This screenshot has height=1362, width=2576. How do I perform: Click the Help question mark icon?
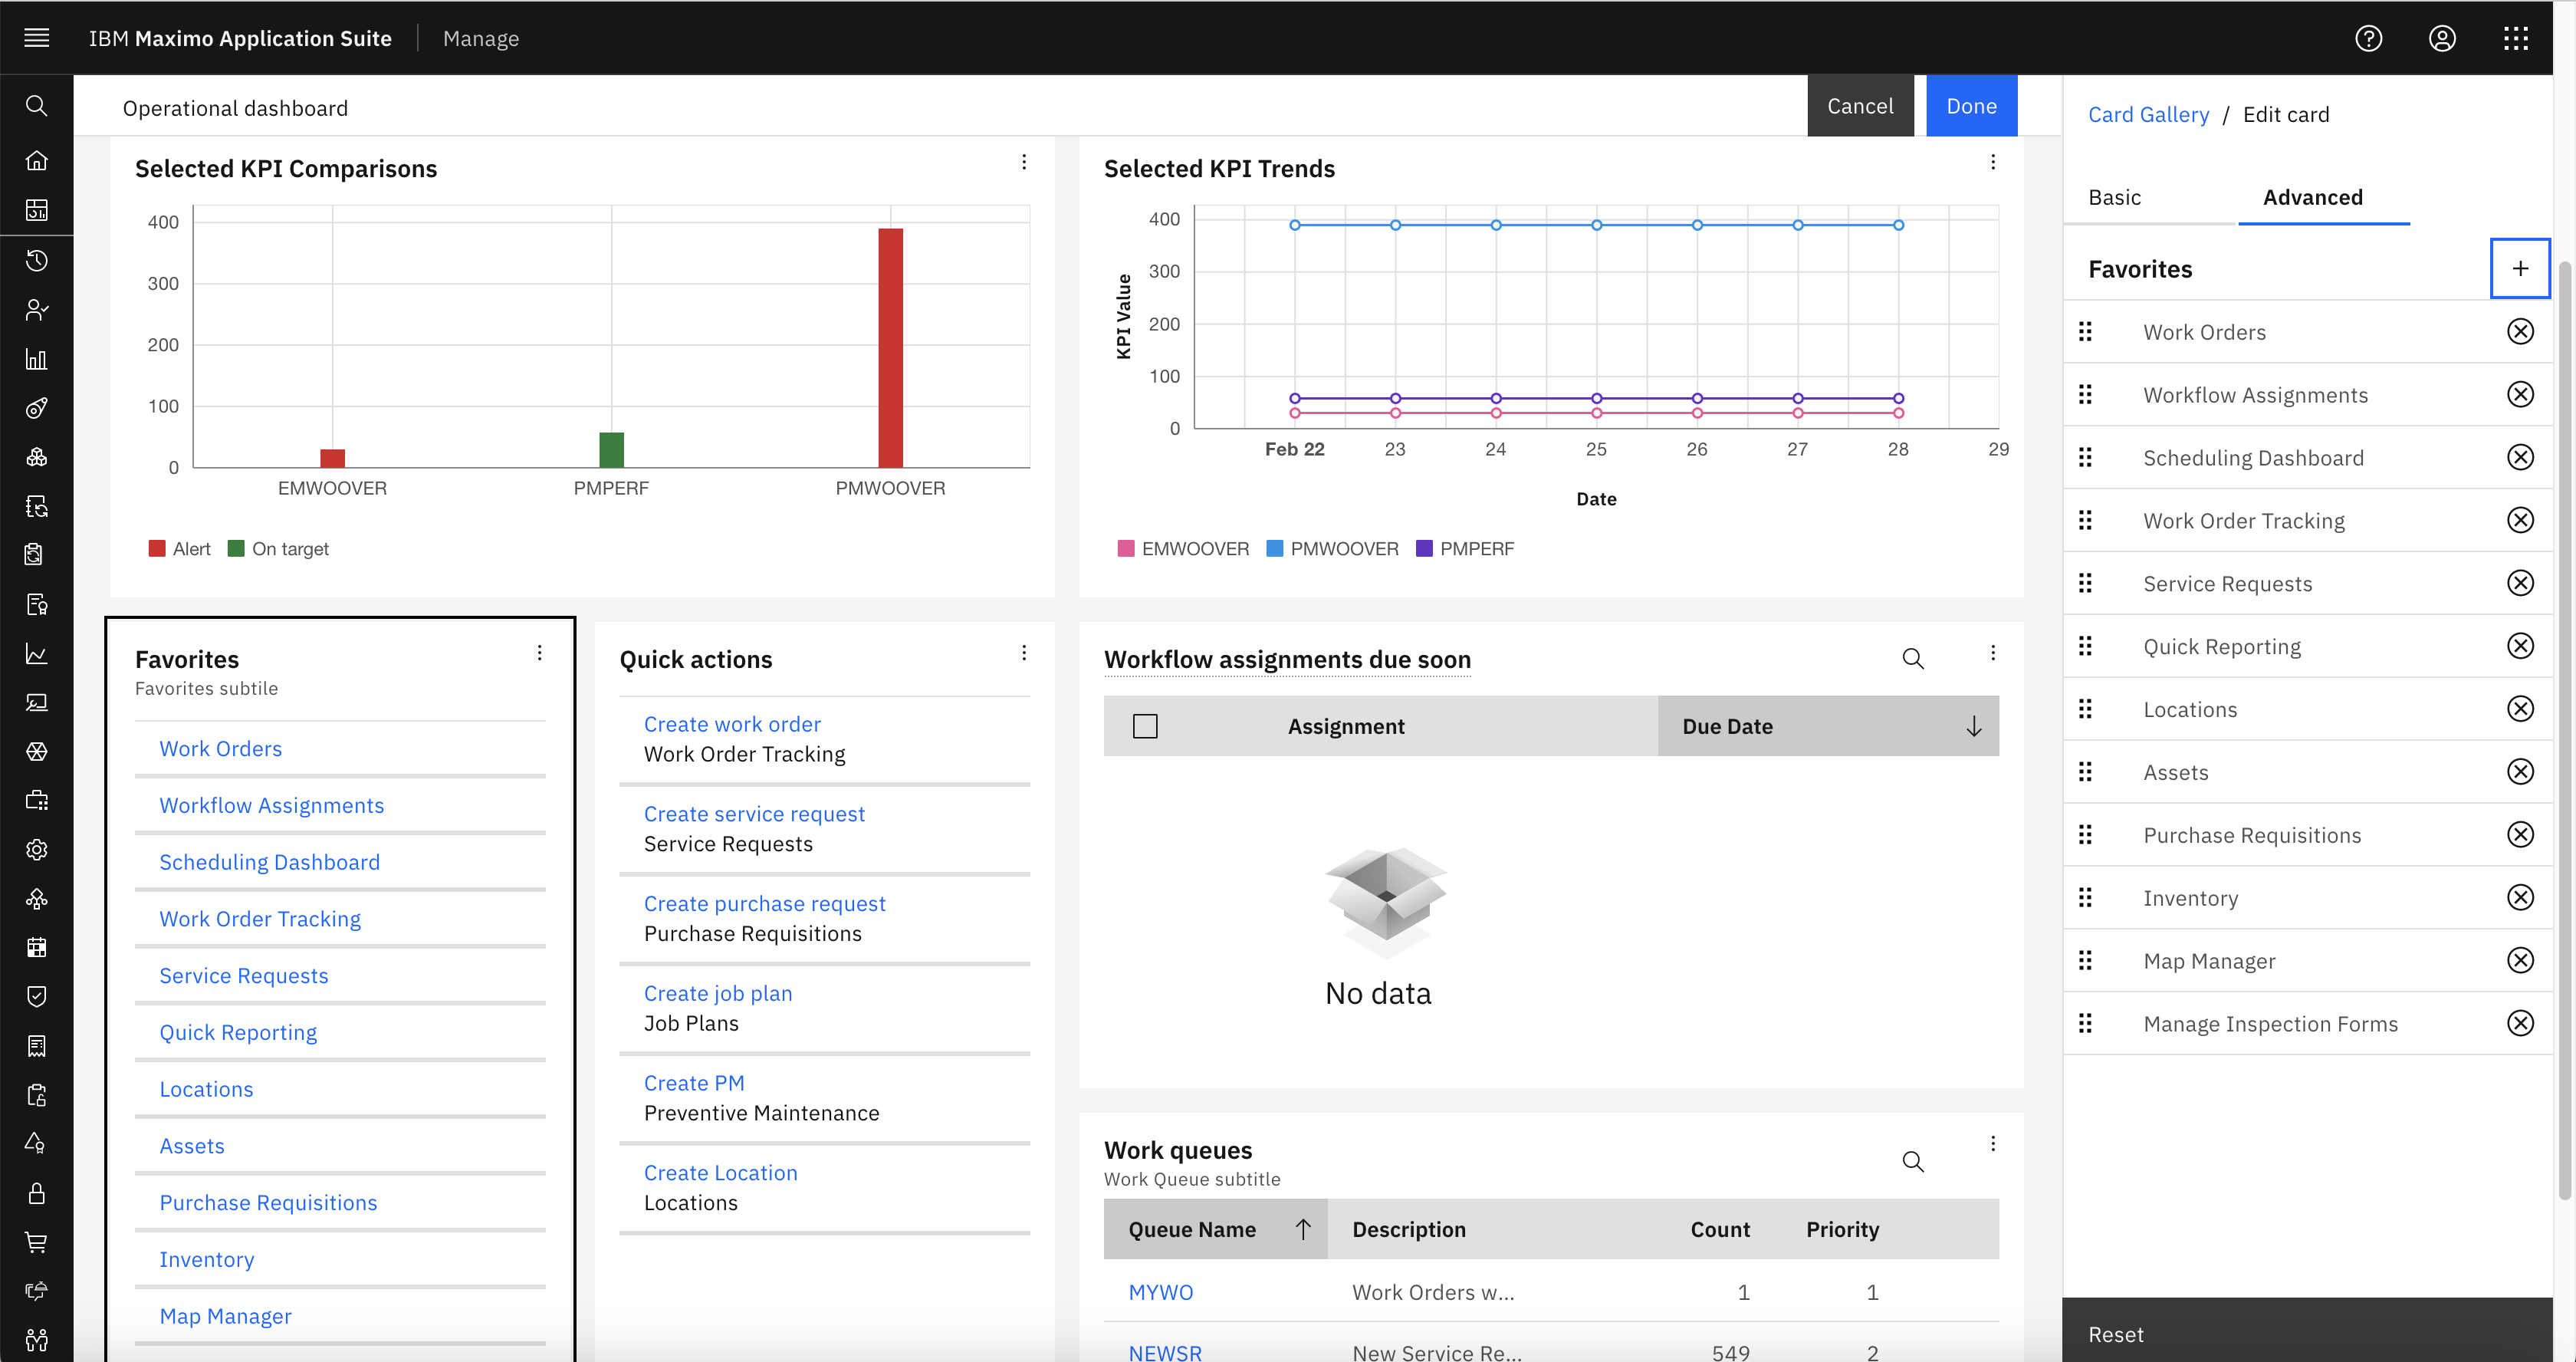(x=2368, y=38)
